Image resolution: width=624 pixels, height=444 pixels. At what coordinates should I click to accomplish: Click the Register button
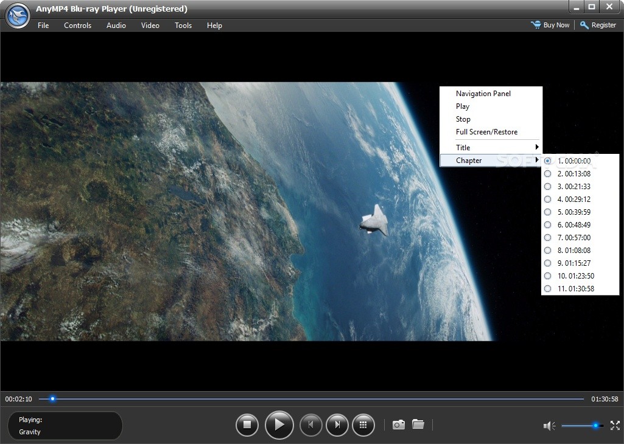pos(598,25)
